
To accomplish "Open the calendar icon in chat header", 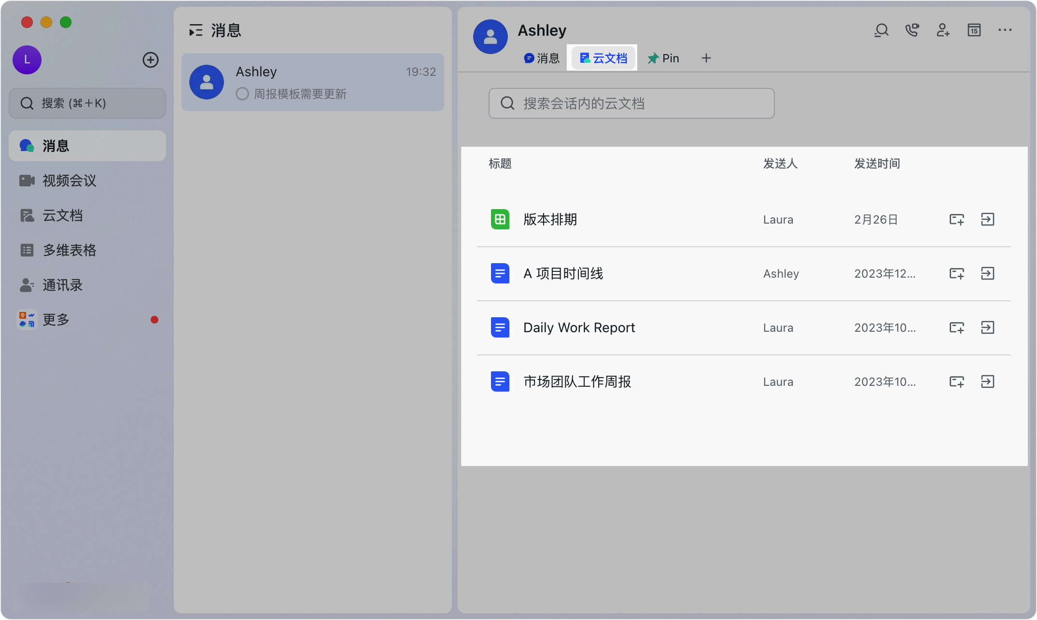I will (x=974, y=30).
